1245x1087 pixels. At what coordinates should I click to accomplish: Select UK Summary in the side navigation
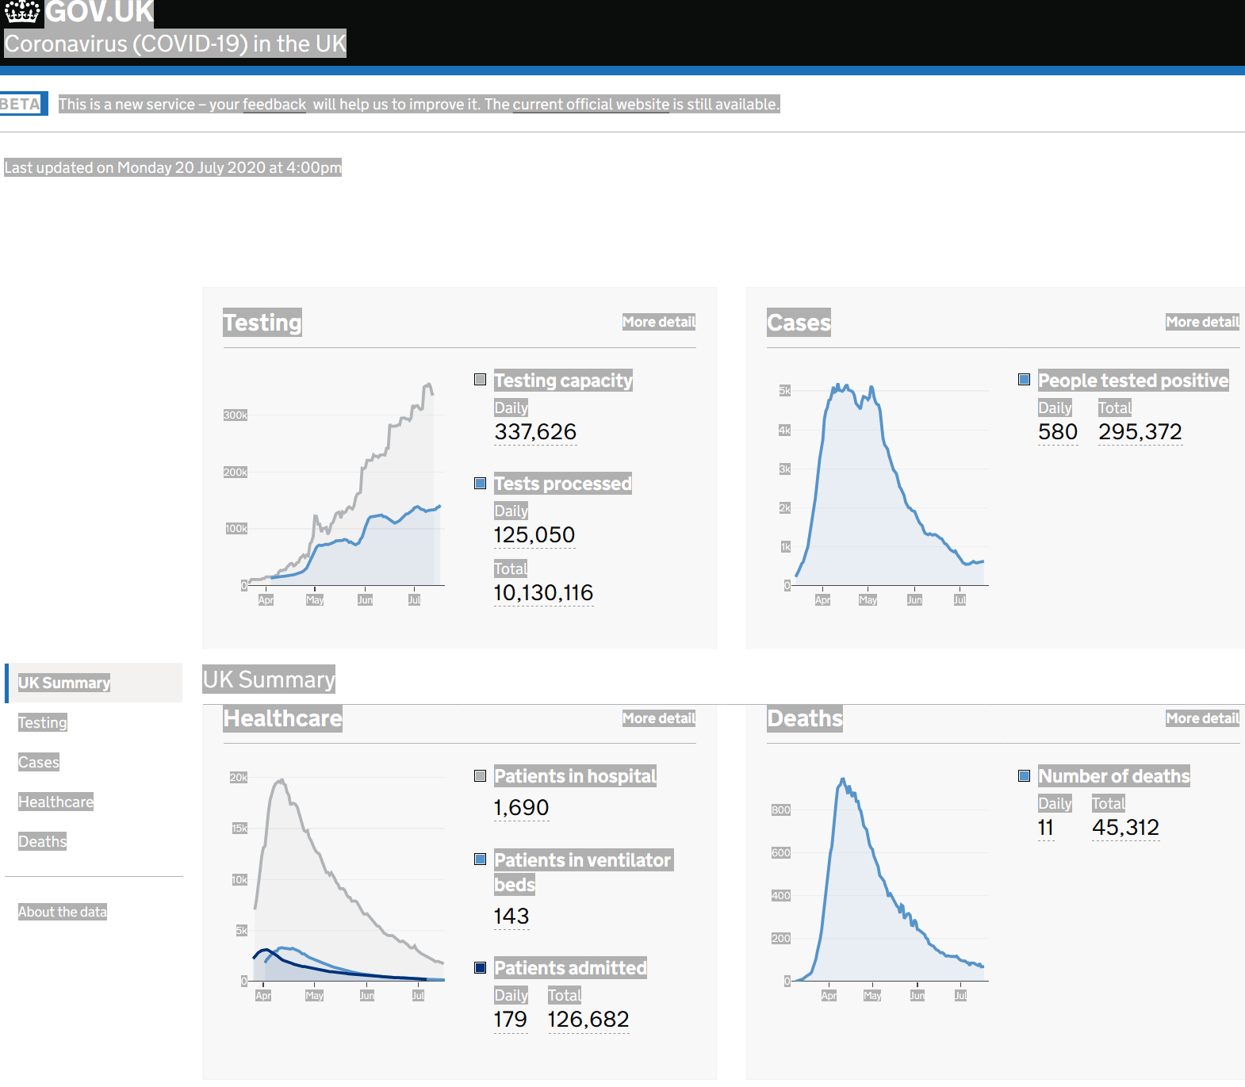pos(64,683)
